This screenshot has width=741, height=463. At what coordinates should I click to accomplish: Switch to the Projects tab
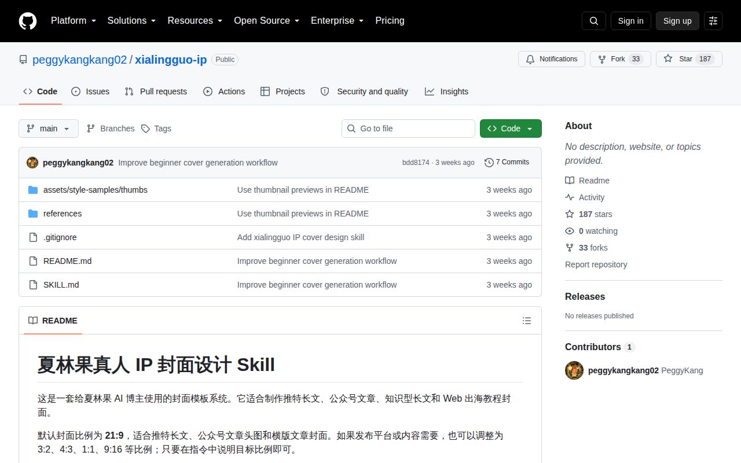pyautogui.click(x=283, y=91)
